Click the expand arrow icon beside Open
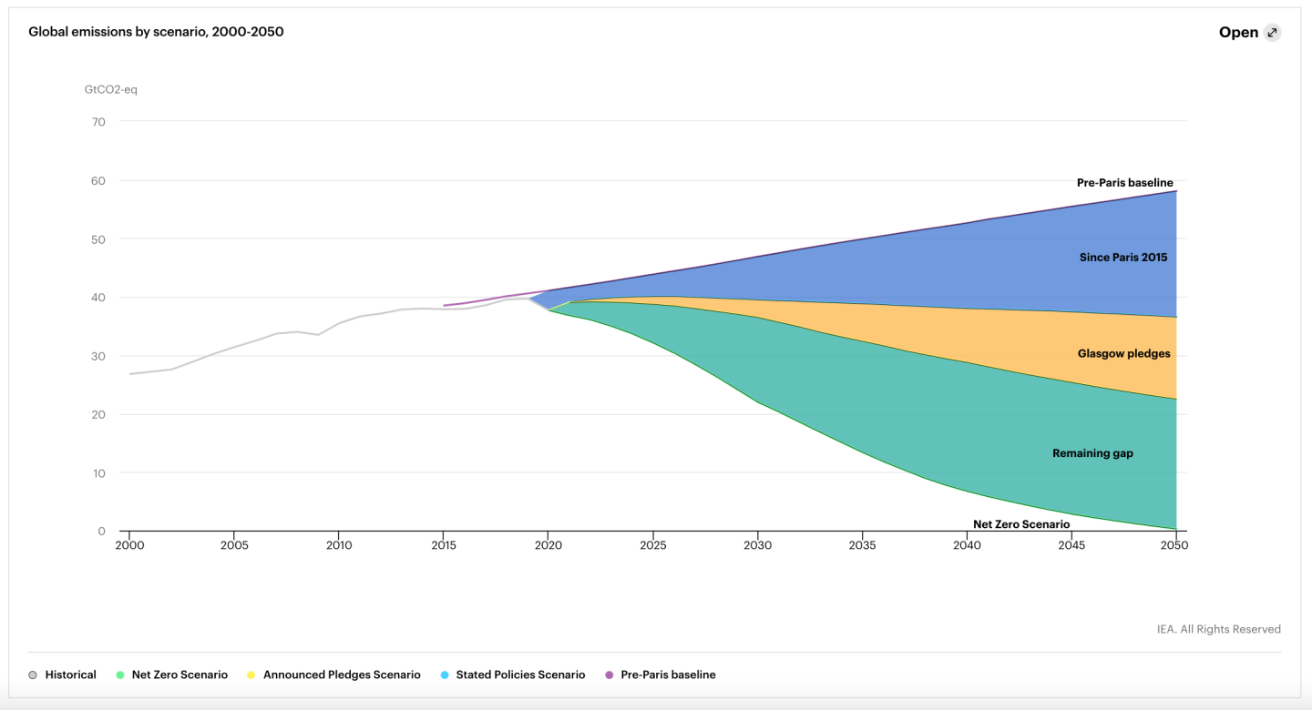Viewport: 1312px width, 710px height. click(x=1273, y=33)
